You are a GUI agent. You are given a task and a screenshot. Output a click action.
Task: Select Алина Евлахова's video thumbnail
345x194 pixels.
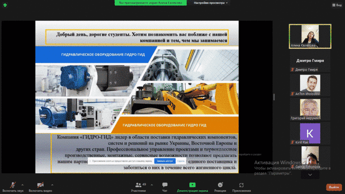pos(310,36)
